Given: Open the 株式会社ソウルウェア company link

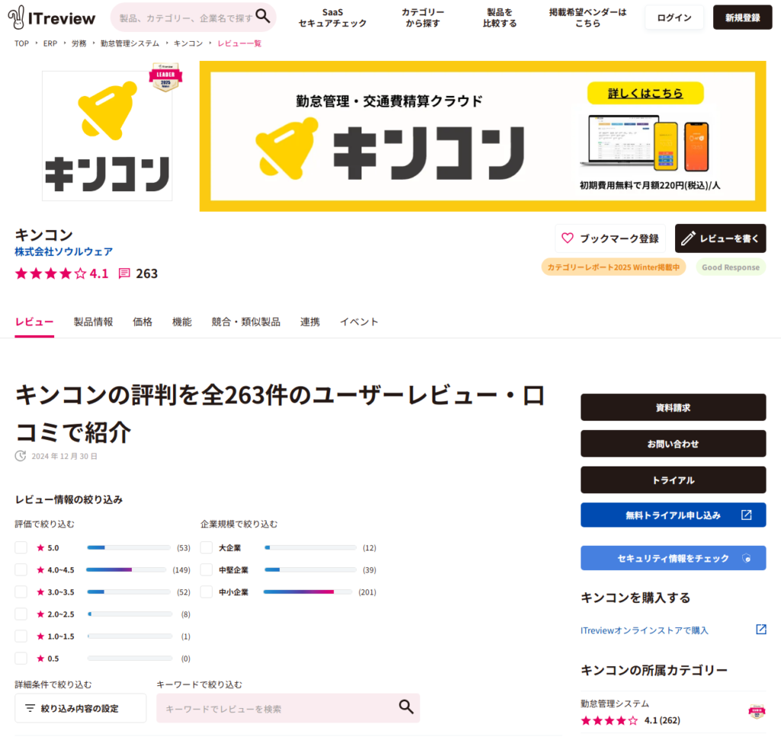Looking at the screenshot, I should (x=64, y=252).
